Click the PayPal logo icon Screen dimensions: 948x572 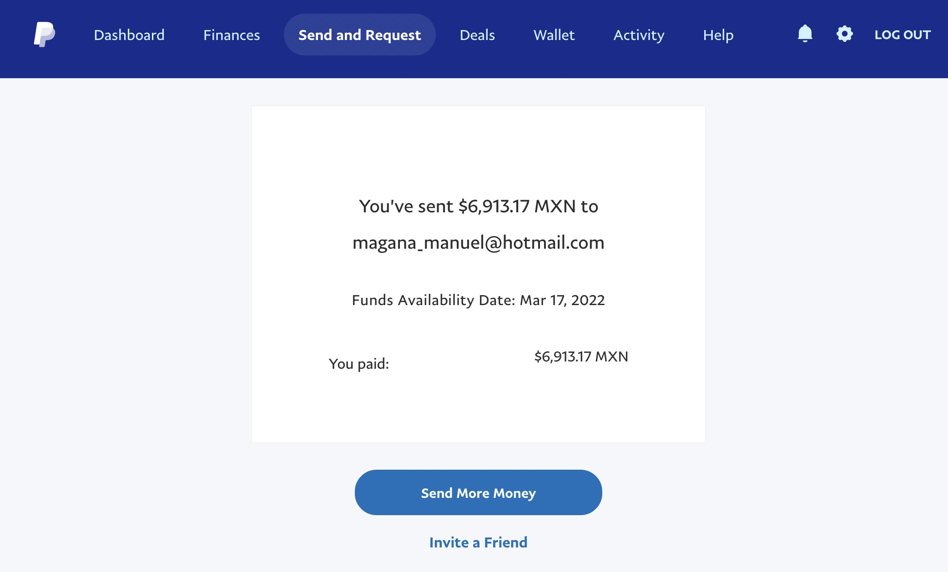click(45, 35)
